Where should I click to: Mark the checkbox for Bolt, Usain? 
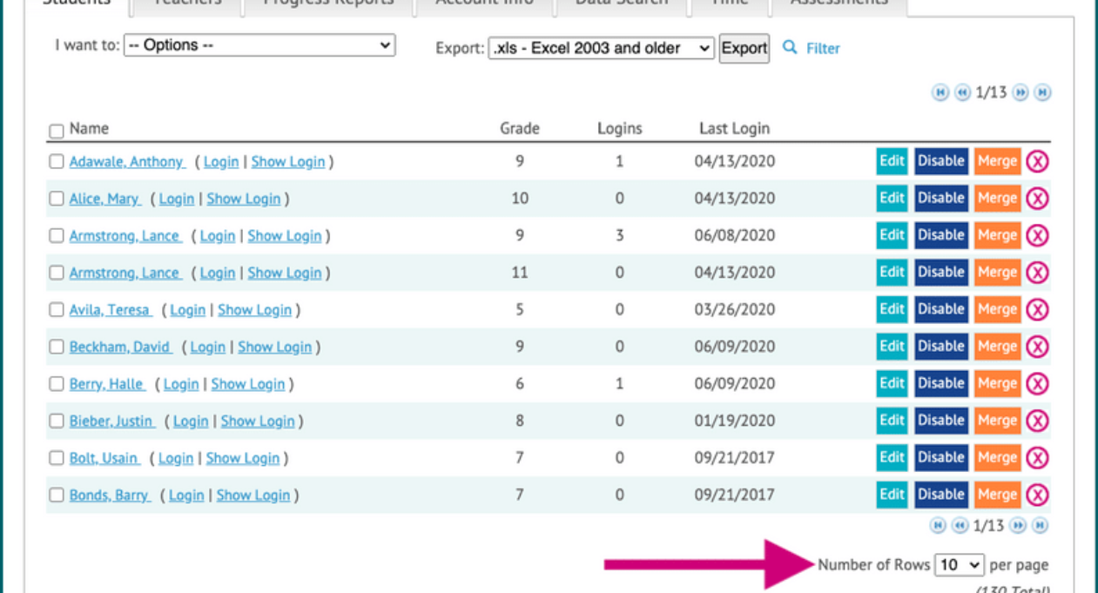57,458
